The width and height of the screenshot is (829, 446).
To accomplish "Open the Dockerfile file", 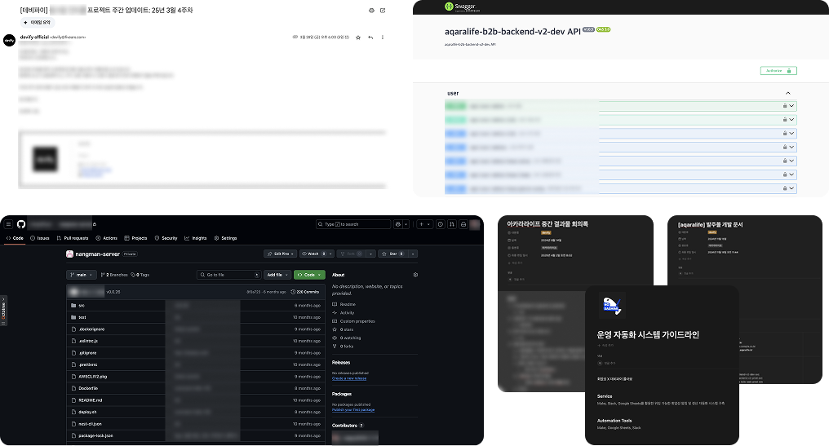I will (88, 388).
